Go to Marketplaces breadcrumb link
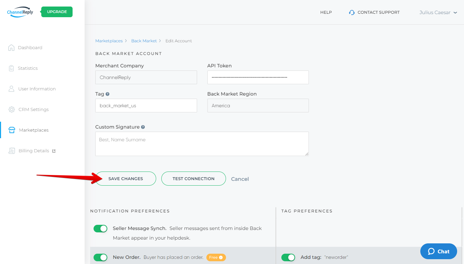Screen dimensions: 464x264 [109, 41]
